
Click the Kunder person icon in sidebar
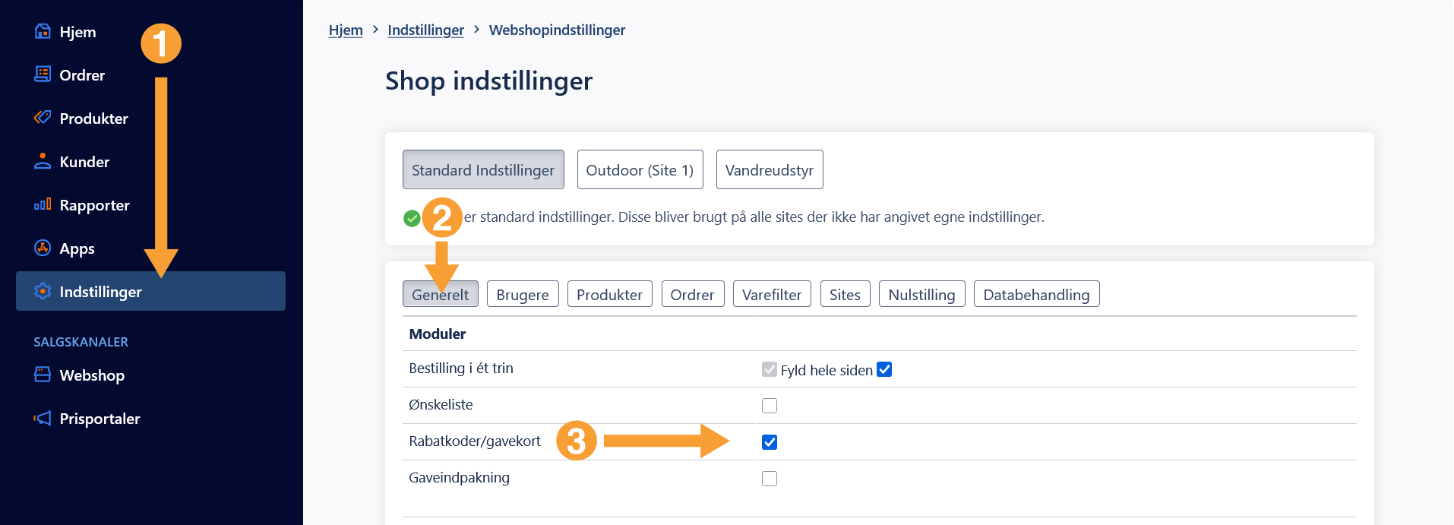coord(43,161)
